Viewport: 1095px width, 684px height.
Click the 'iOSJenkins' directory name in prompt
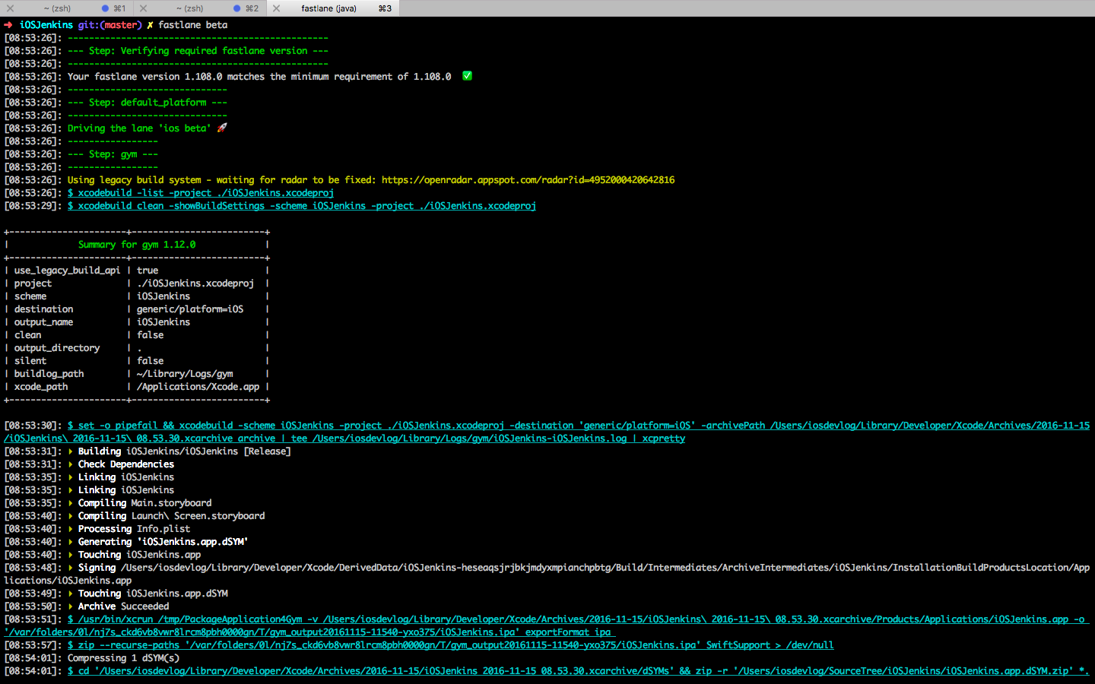coord(46,25)
